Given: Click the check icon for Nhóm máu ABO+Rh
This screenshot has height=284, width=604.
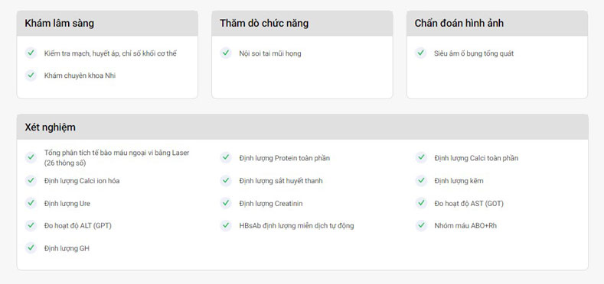Looking at the screenshot, I should (421, 225).
